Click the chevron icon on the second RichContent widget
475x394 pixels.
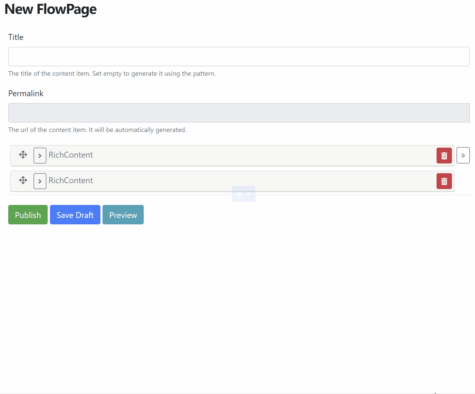point(40,181)
